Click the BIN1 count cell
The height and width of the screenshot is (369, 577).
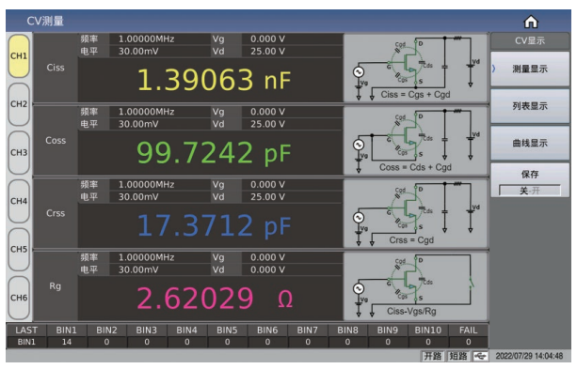point(67,342)
